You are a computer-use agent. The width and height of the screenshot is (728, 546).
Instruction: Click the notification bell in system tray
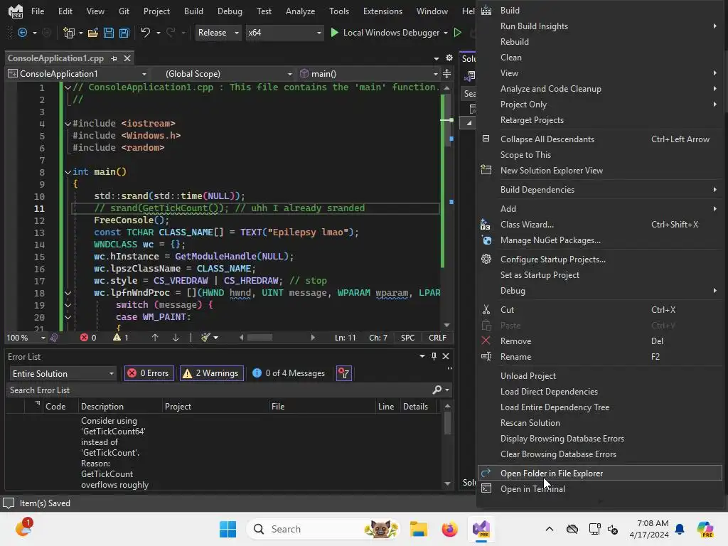(680, 529)
